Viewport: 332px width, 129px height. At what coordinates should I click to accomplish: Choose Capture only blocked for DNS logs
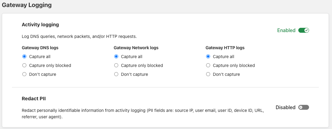coord(25,65)
